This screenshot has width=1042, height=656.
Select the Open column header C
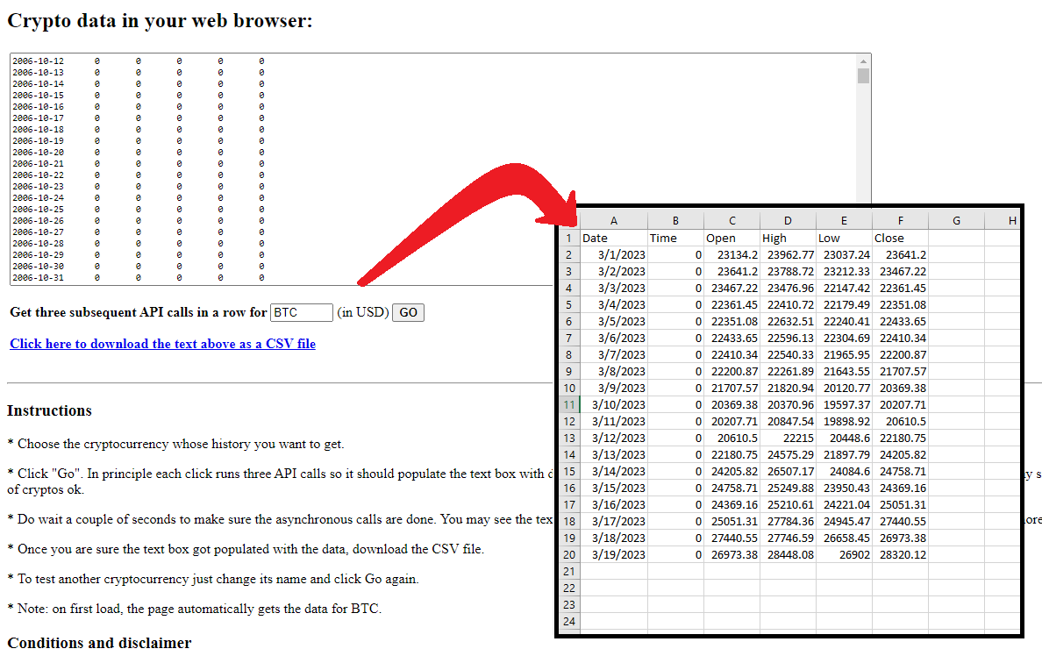732,220
